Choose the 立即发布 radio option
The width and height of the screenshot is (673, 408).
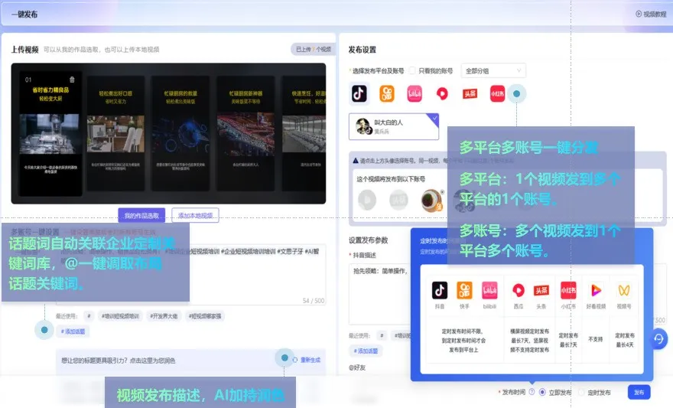pyautogui.click(x=542, y=392)
